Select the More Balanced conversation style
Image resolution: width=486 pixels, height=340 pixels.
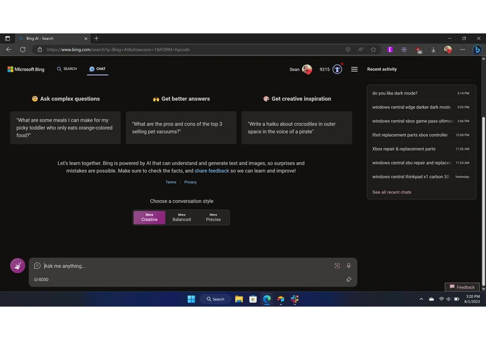coord(182,217)
